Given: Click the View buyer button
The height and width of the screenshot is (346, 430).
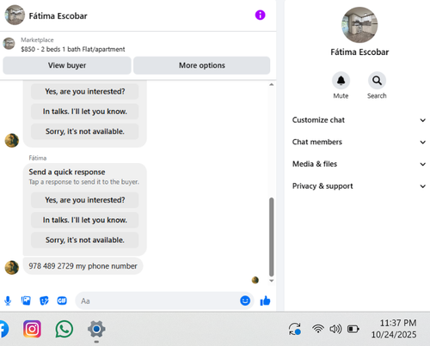Looking at the screenshot, I should 67,65.
